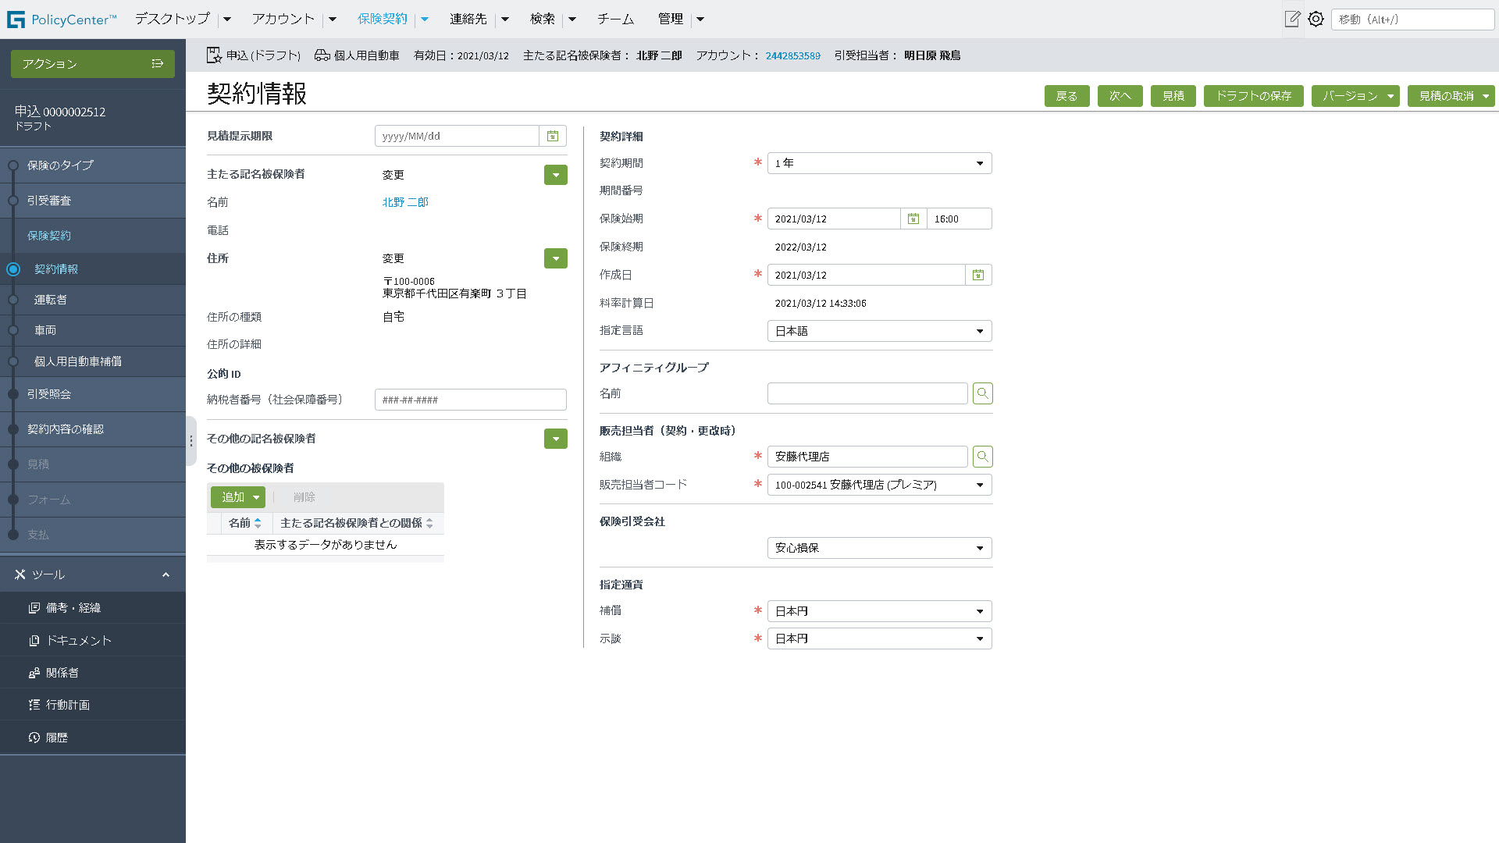Click the ドラフトの保存 button
This screenshot has width=1499, height=843.
pyautogui.click(x=1253, y=96)
